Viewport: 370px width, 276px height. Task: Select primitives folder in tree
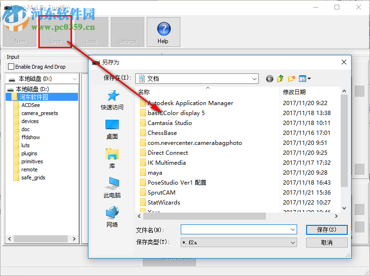[32, 161]
